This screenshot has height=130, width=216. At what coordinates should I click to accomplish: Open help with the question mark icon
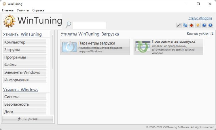204,25
